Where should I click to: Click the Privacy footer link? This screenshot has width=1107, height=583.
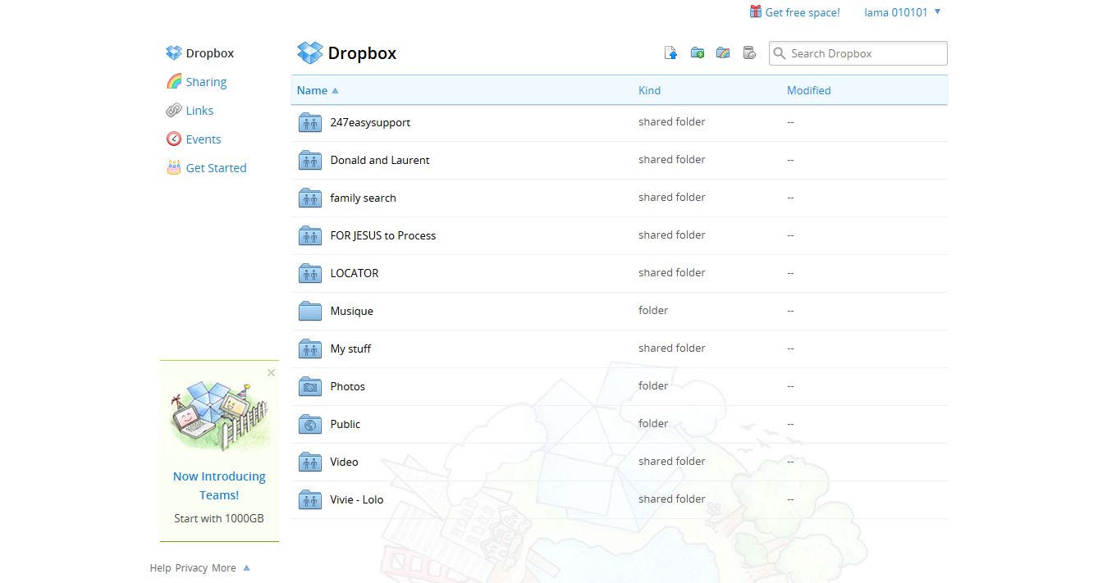coord(191,567)
